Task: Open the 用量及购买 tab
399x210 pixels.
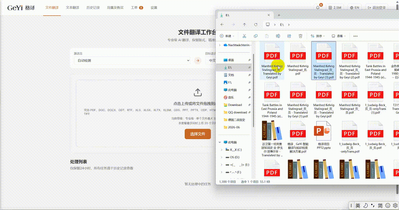Action: (115, 8)
